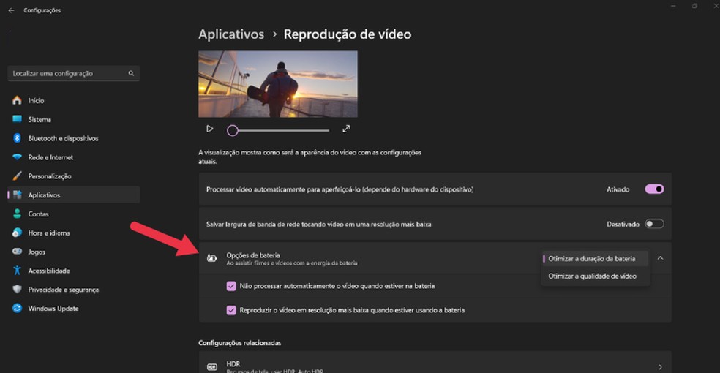The height and width of the screenshot is (373, 720).
Task: Click the Windows Update sync icon
Action: coord(18,308)
